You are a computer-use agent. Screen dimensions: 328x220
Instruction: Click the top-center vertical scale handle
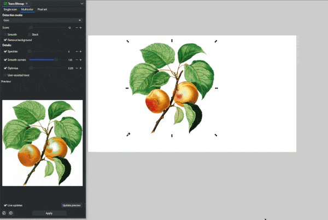pyautogui.click(x=172, y=40)
